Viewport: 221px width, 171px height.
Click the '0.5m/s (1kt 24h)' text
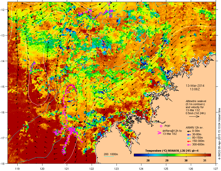(195, 113)
